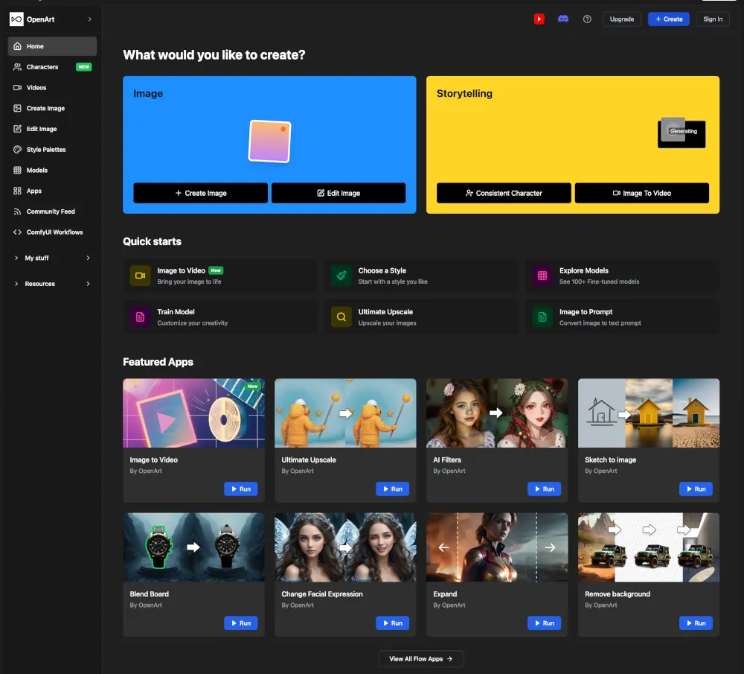Open Characters in sidebar
This screenshot has height=674, width=744.
tap(52, 67)
